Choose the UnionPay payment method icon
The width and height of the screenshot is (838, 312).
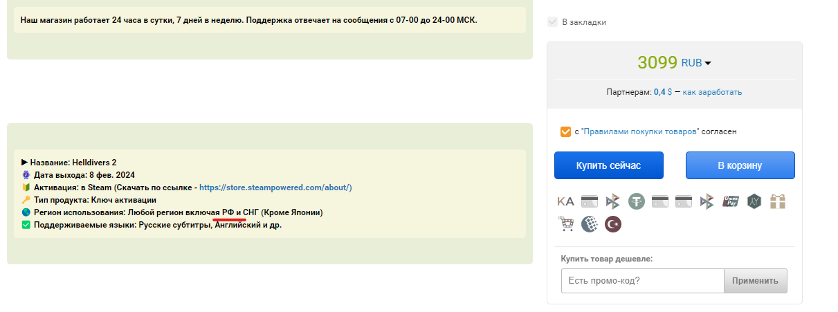pos(731,201)
